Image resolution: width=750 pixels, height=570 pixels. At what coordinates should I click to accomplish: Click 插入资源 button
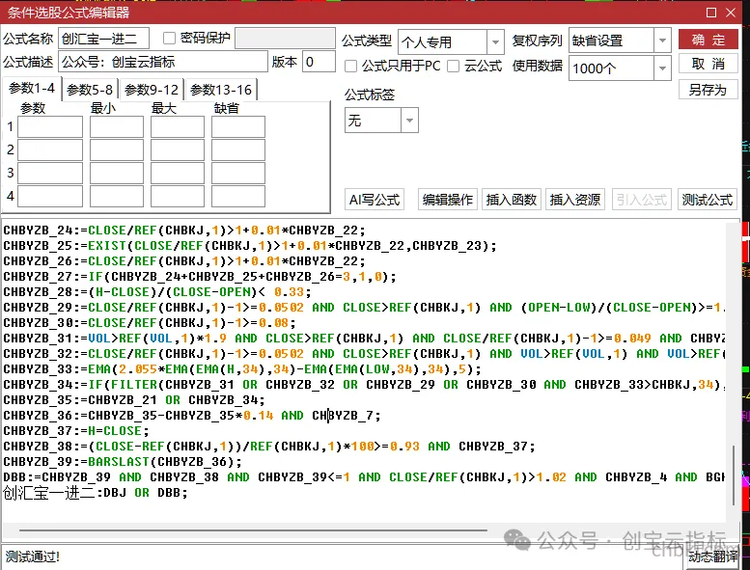[575, 200]
